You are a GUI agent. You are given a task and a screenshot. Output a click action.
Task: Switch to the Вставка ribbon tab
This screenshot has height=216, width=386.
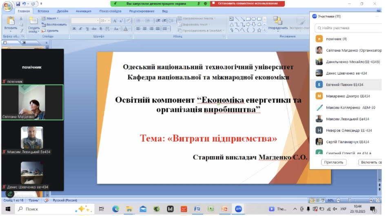pyautogui.click(x=43, y=11)
